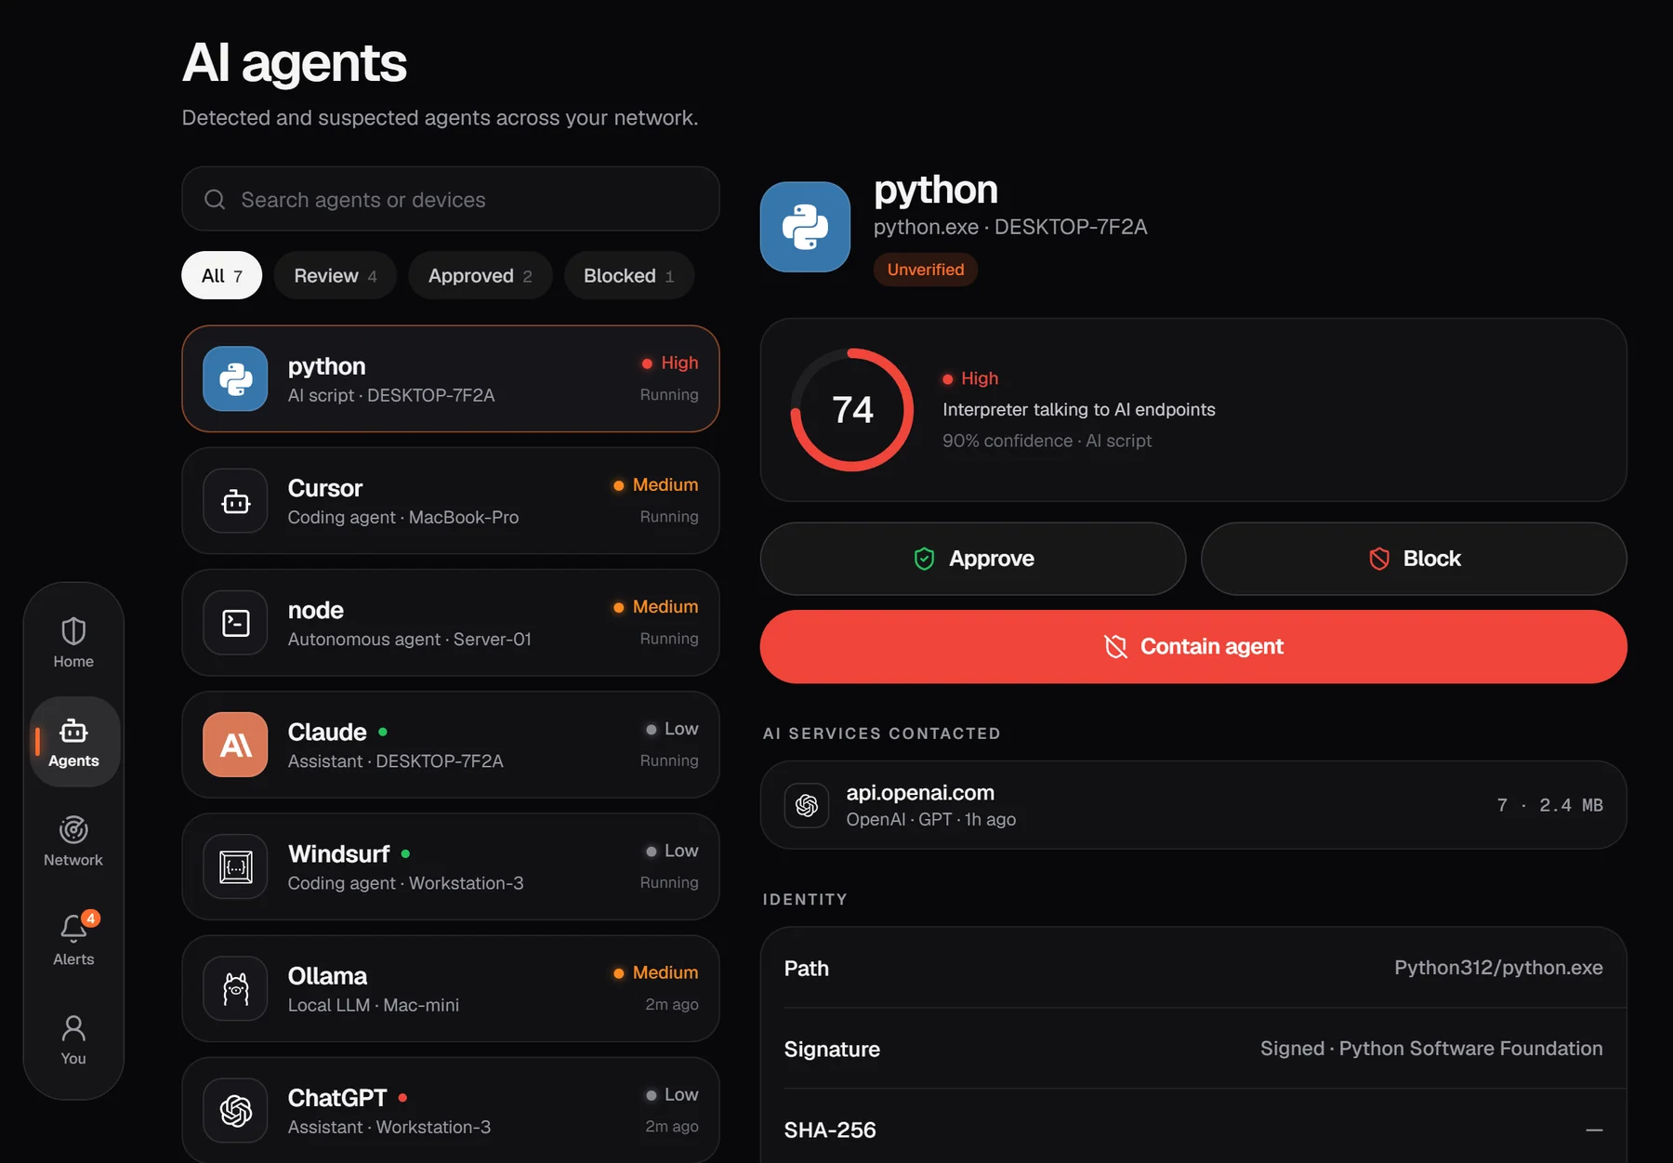Select Windsurf Coding agent Workstation-3 row
The width and height of the screenshot is (1673, 1163).
point(451,866)
